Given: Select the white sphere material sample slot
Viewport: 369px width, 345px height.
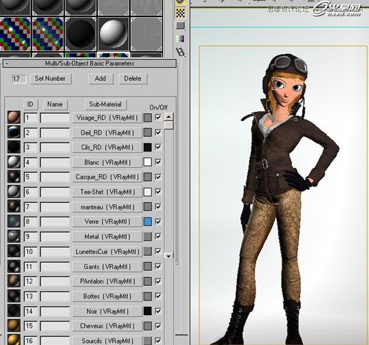Looking at the screenshot, I should click(x=113, y=32).
